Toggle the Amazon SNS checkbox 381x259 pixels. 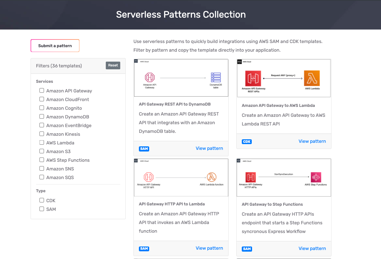(x=42, y=168)
